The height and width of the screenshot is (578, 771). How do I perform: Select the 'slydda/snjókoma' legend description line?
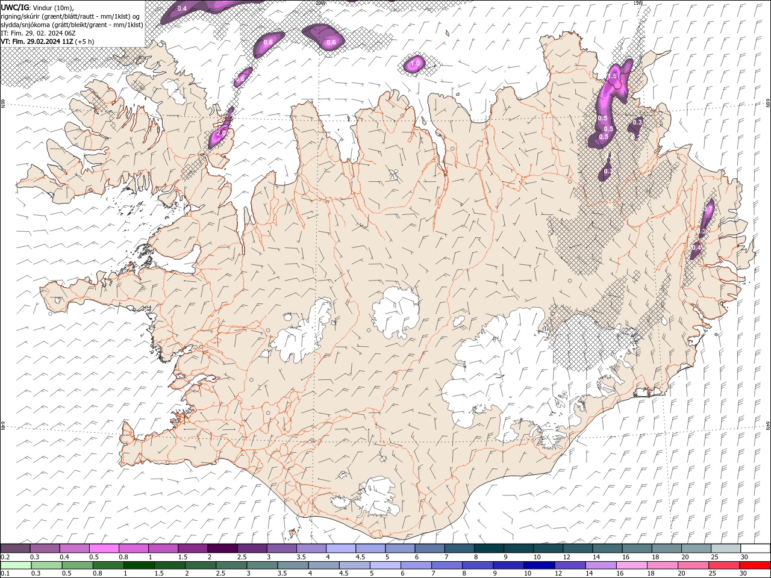point(72,25)
